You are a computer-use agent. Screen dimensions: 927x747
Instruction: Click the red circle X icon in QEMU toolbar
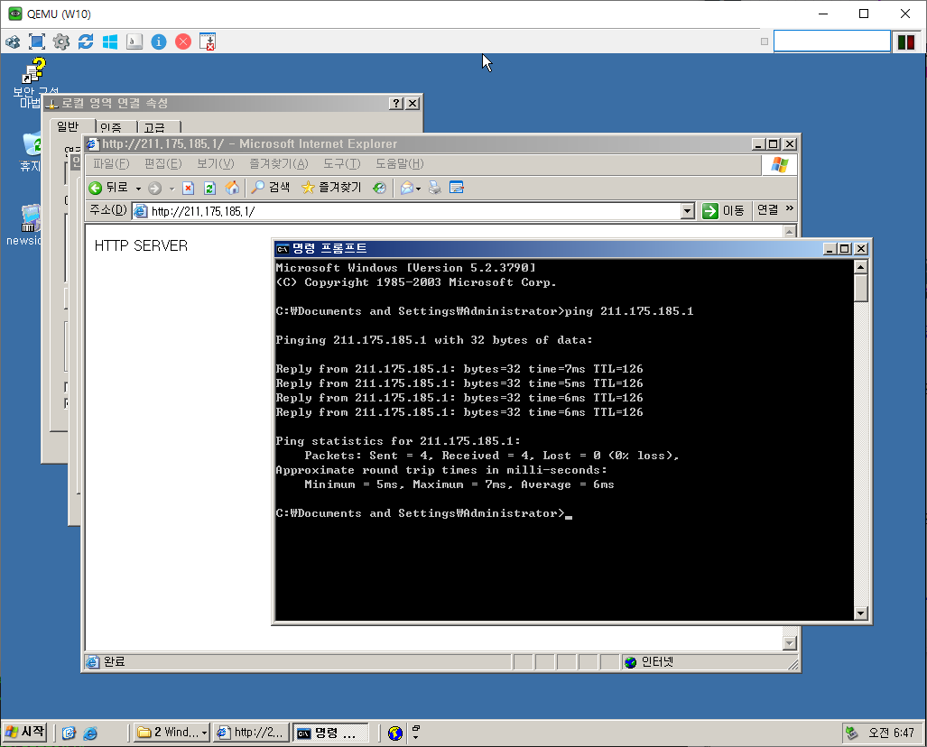pyautogui.click(x=183, y=41)
